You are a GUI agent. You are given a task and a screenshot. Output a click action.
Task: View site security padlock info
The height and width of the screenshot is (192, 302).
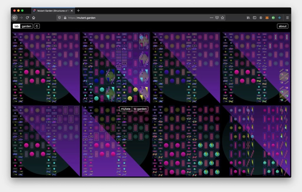pos(65,18)
